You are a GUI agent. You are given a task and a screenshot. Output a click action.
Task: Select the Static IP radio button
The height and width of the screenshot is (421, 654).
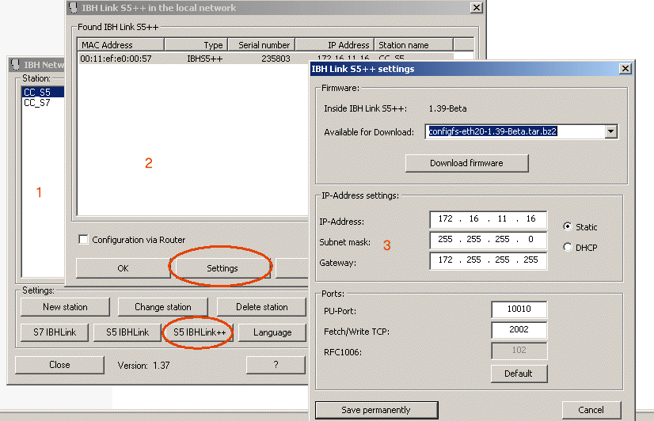(567, 227)
